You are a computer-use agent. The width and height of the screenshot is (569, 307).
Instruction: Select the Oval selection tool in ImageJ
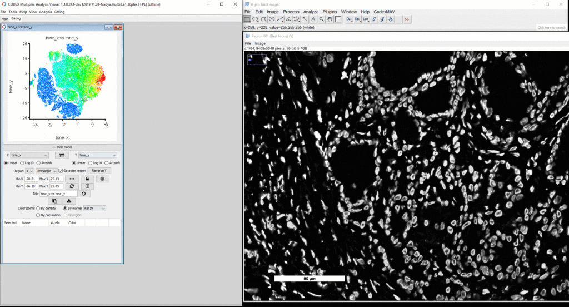click(255, 19)
